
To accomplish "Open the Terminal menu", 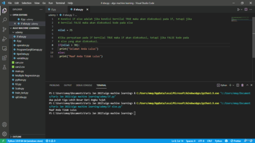I will pyautogui.click(x=60, y=3).
